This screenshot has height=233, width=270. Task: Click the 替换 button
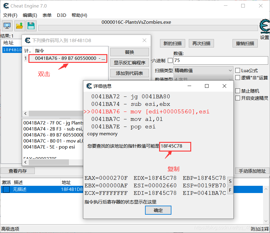pyautogui.click(x=129, y=52)
